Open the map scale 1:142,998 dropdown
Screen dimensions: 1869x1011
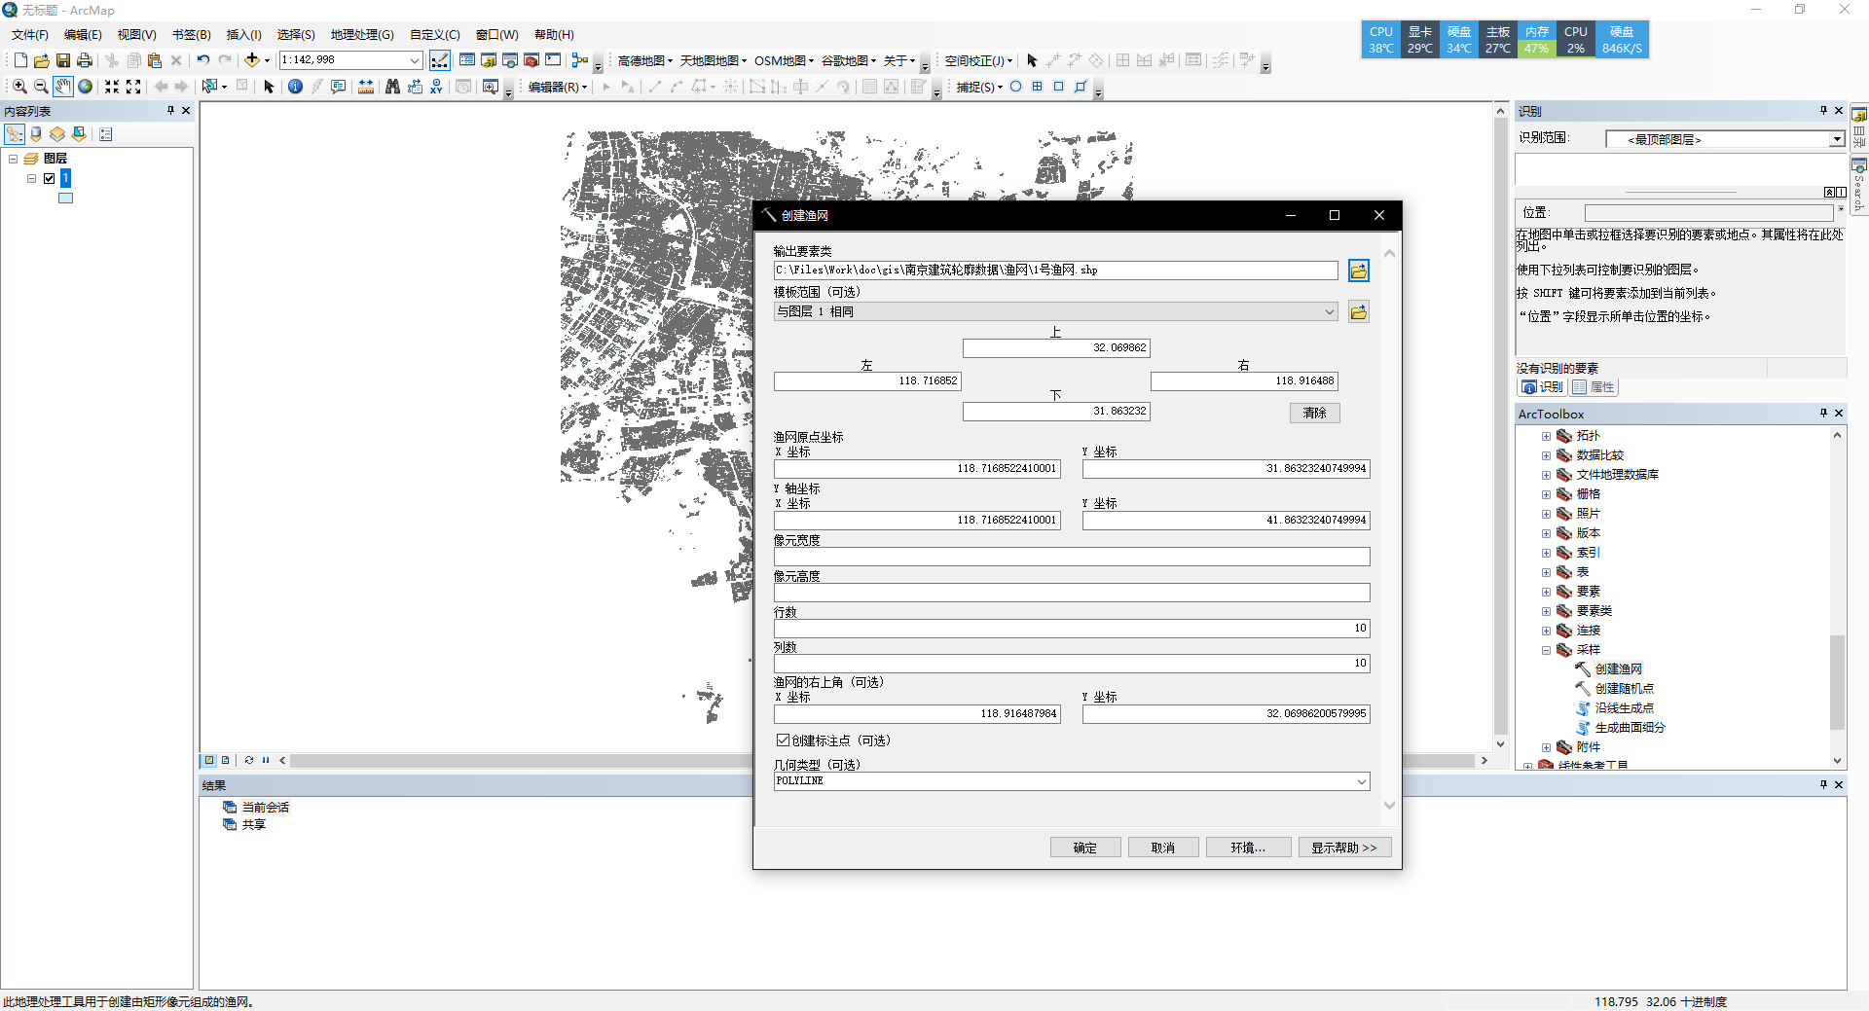click(415, 60)
